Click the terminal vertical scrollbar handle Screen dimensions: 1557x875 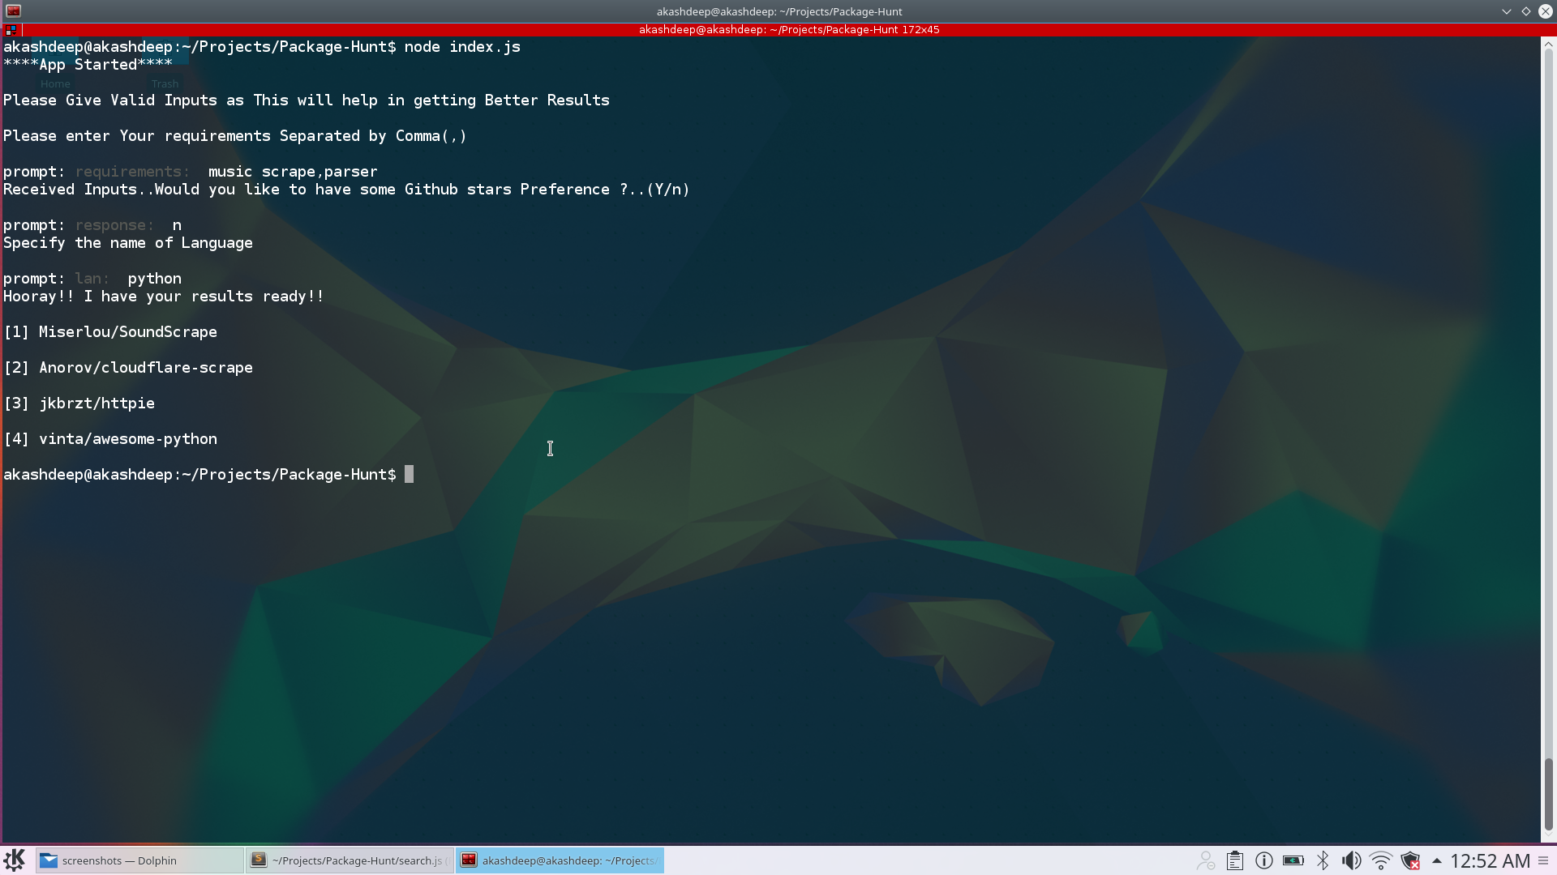[x=1548, y=794]
